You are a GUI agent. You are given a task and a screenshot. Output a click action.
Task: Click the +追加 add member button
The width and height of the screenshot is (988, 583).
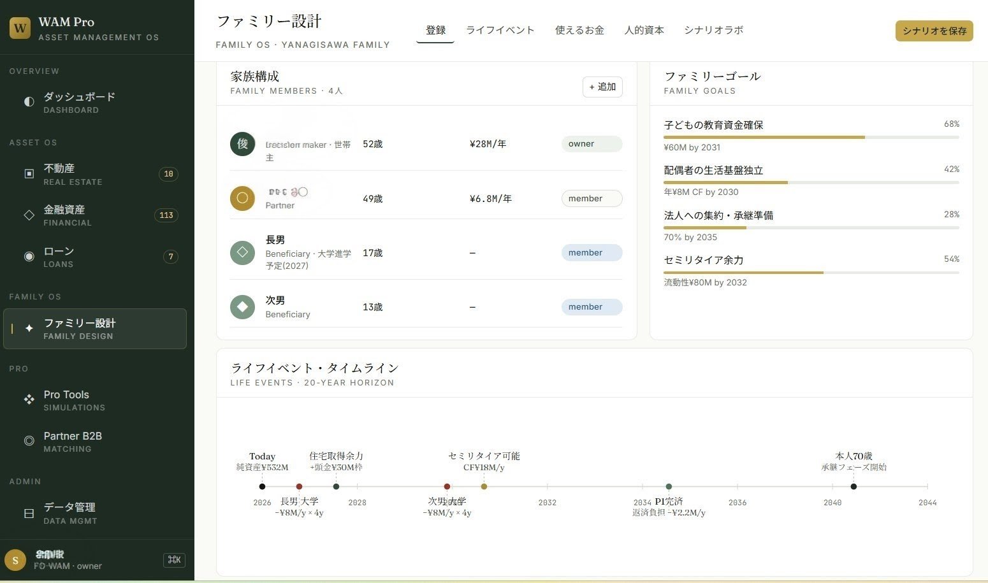602,87
